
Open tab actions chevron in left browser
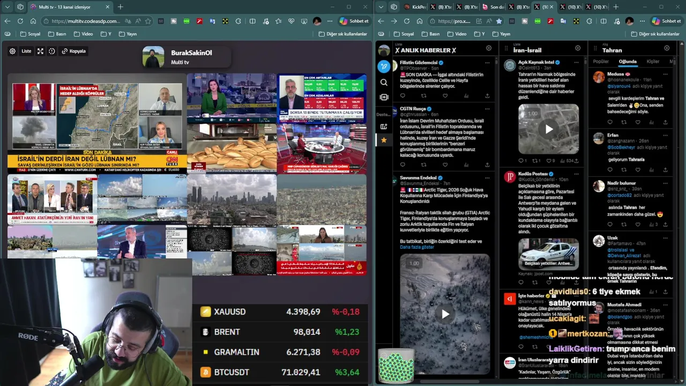click(7, 7)
